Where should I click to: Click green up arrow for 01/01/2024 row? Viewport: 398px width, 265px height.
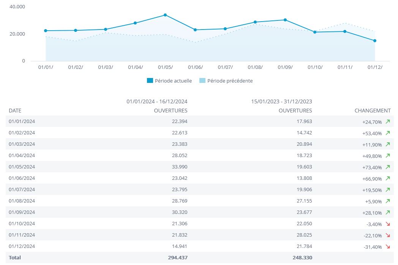(388, 122)
